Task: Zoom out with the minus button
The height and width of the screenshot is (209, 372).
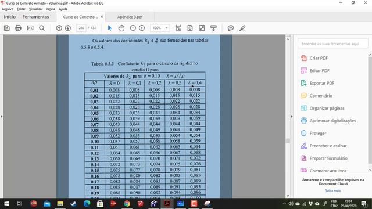Action: coord(133,28)
